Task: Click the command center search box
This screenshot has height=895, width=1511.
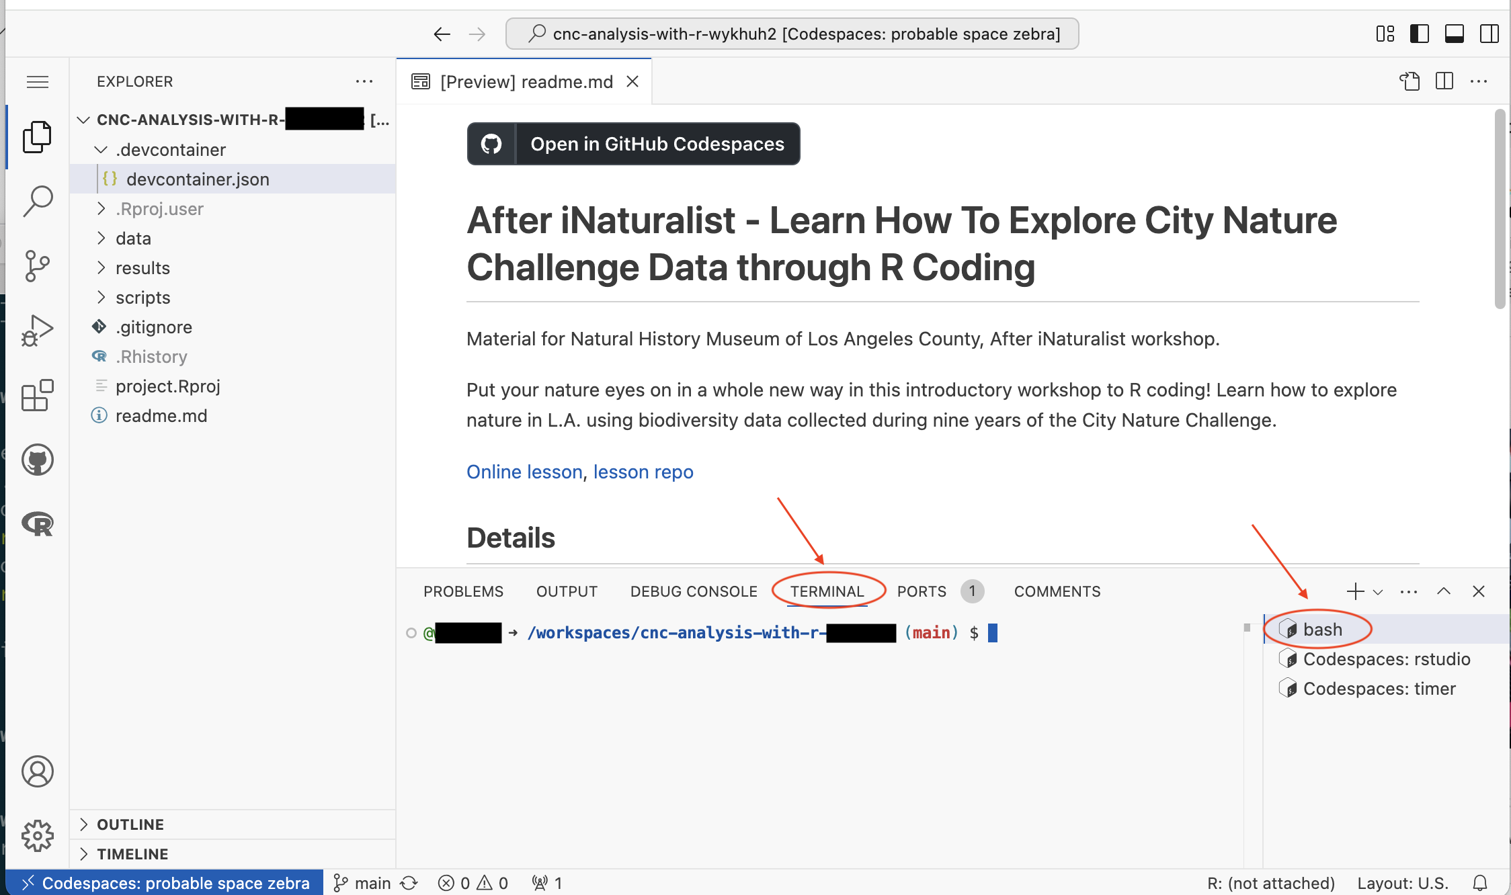Action: 792,34
